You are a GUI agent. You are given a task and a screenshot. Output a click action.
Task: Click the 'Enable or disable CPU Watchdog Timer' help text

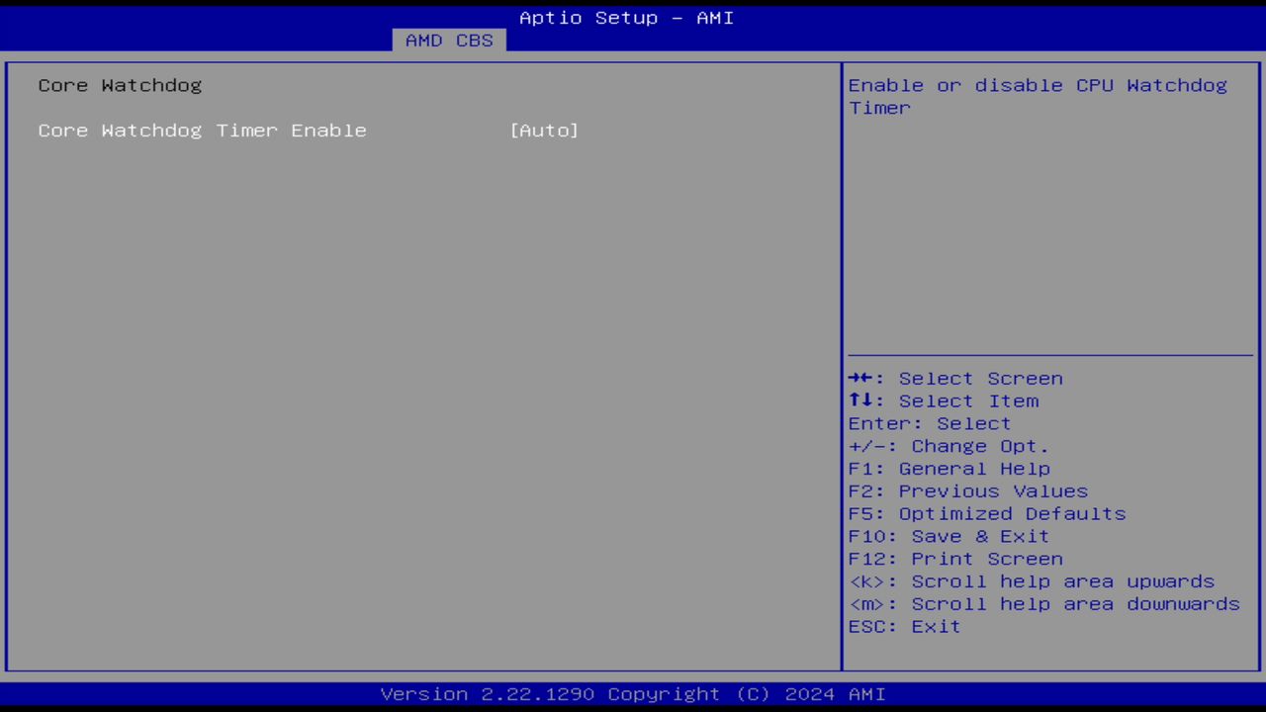[x=1038, y=96]
